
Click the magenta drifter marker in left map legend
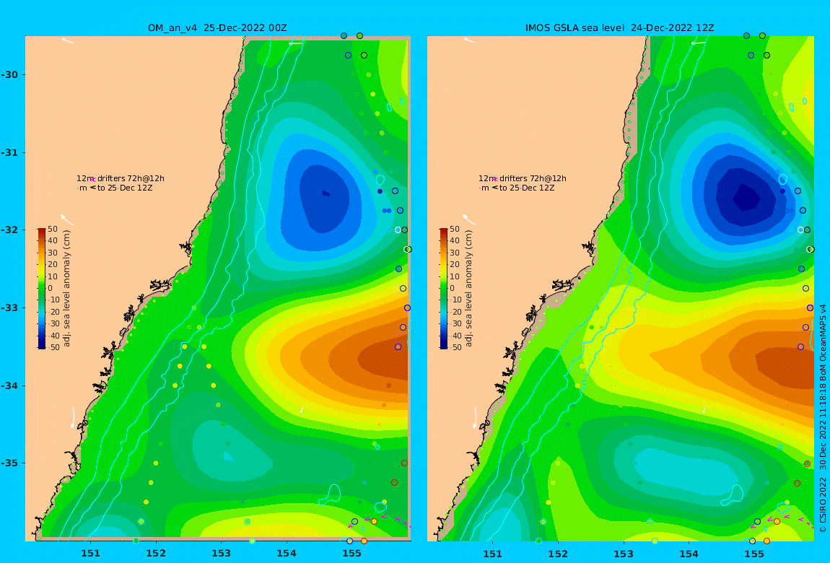tap(92, 180)
